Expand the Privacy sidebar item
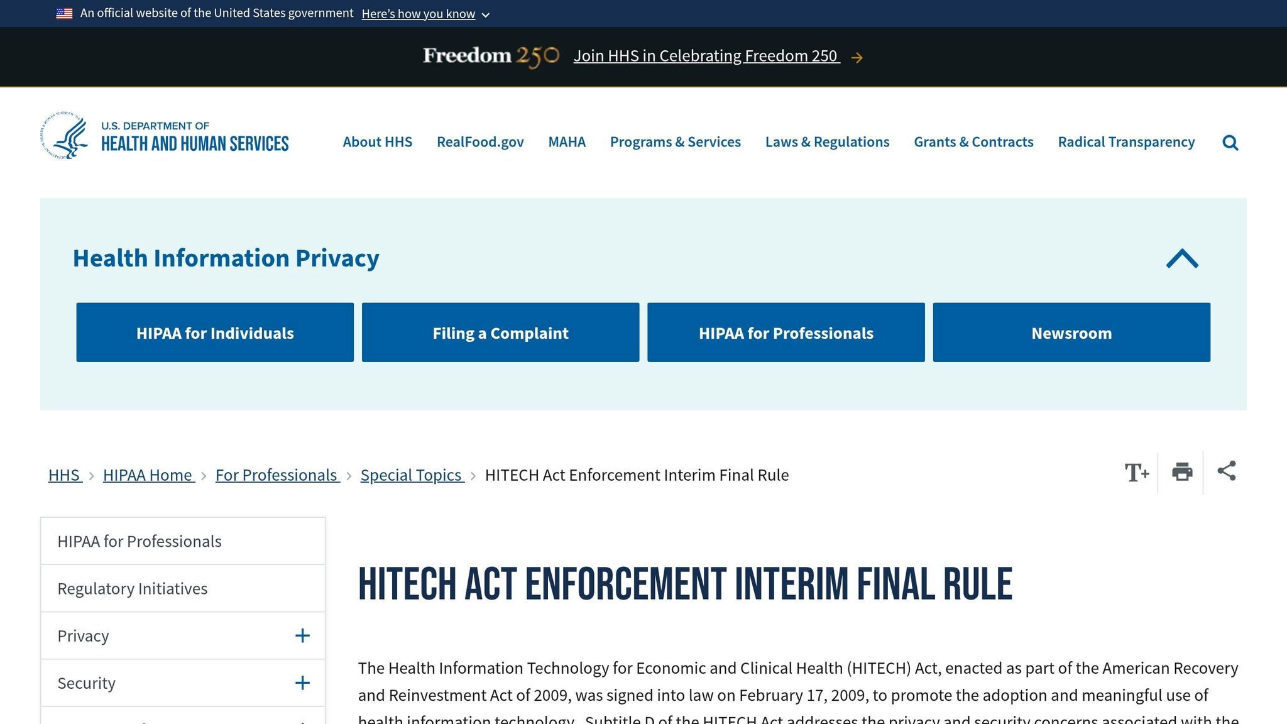 (302, 636)
